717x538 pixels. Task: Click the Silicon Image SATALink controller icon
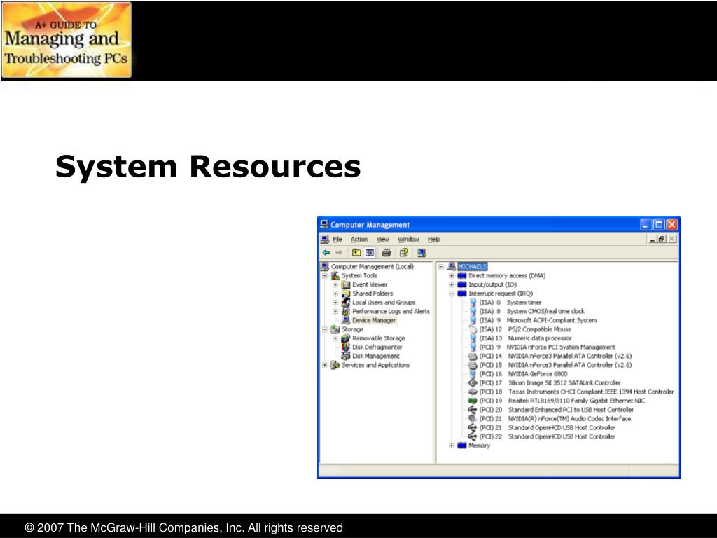(x=473, y=383)
